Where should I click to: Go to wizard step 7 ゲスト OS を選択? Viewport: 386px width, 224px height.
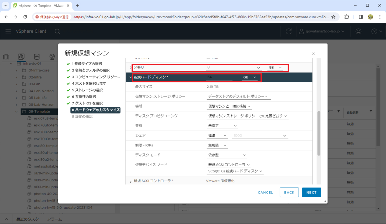[87, 103]
